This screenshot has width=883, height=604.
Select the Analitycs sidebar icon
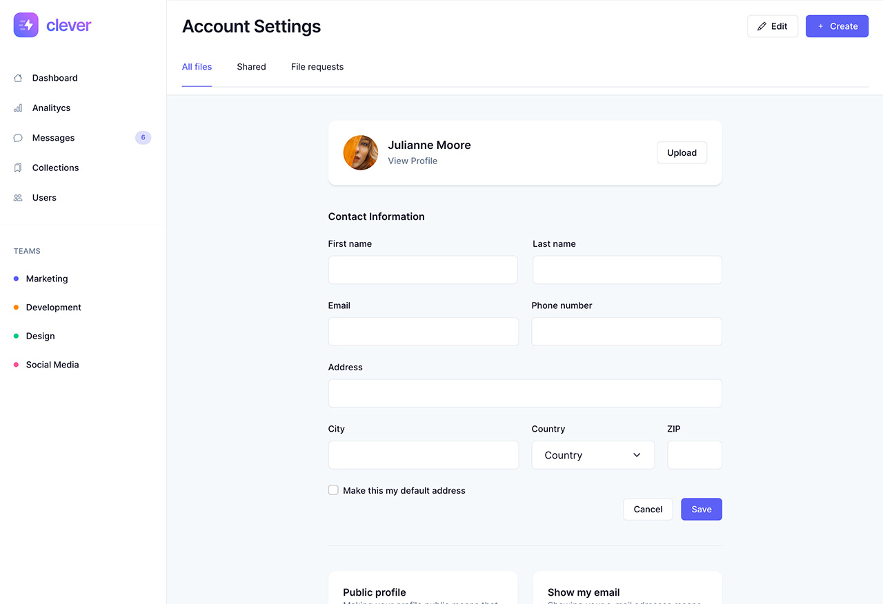[17, 108]
